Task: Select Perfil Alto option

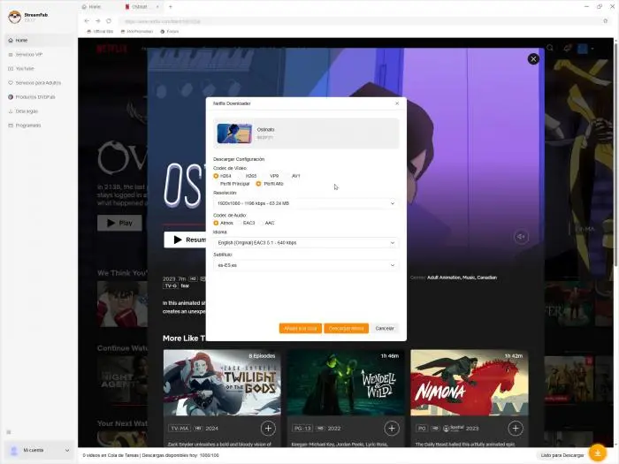Action: 270,184
